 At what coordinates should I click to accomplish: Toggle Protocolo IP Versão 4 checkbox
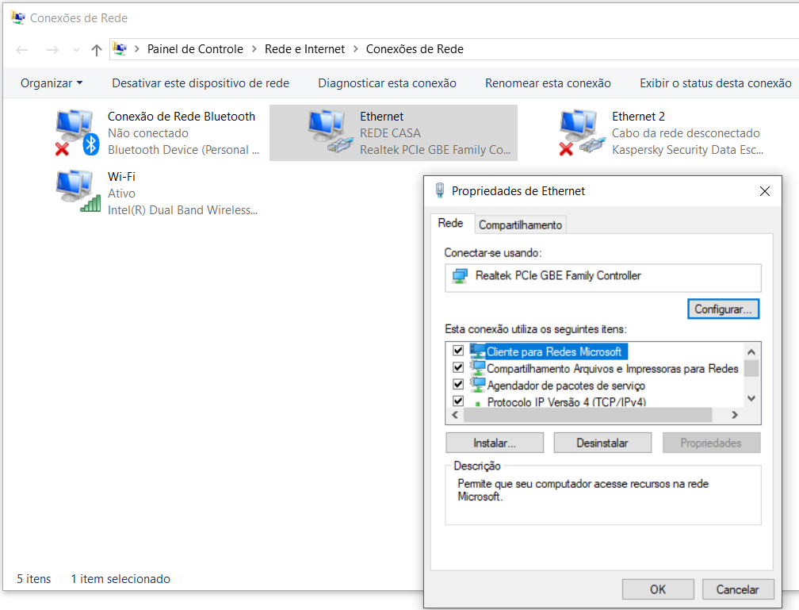[458, 401]
